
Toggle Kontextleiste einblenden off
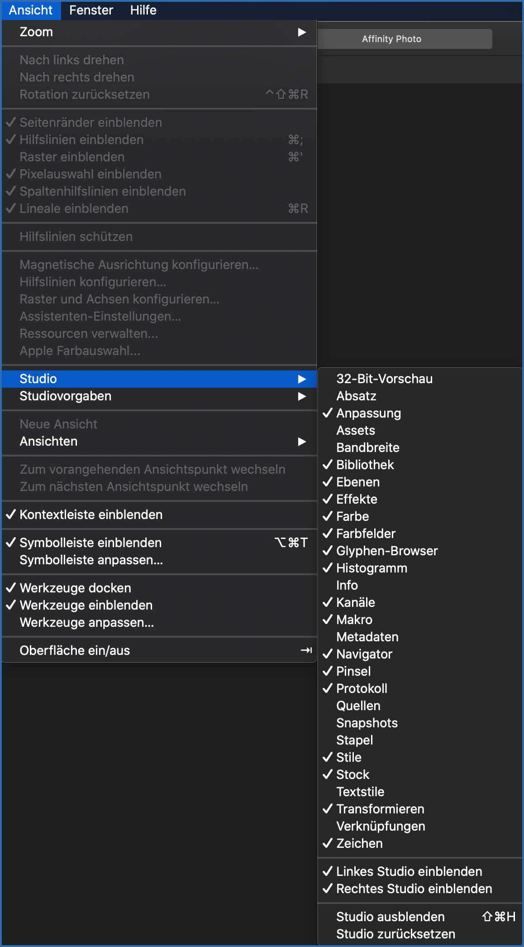click(x=91, y=515)
